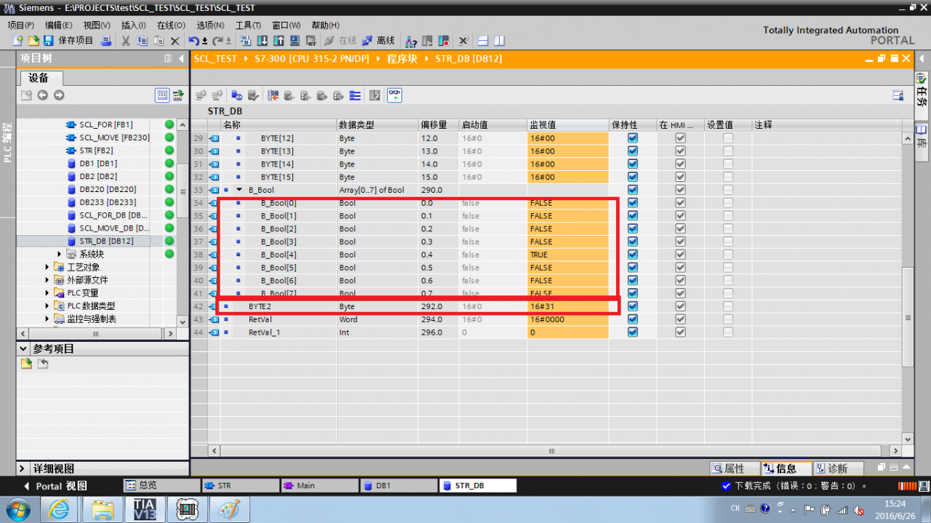The width and height of the screenshot is (931, 523).
Task: Expand the 外部源文件 folder
Action: 47,280
